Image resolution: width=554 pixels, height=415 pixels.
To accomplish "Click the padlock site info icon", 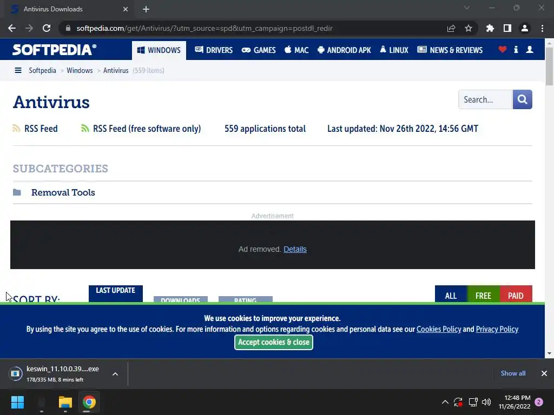I will (x=68, y=28).
